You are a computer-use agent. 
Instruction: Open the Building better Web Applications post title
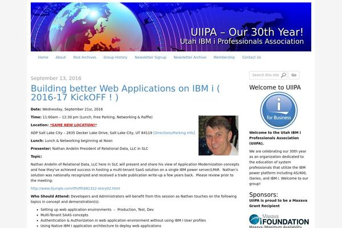click(x=125, y=93)
